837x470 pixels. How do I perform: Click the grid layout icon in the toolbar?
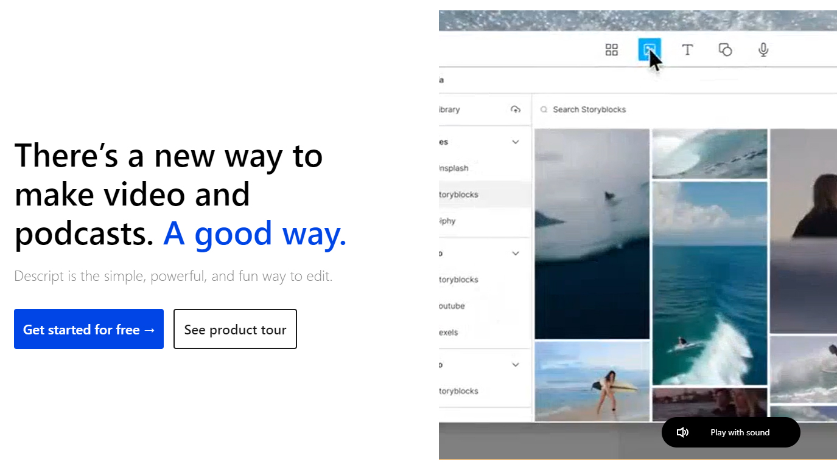click(x=612, y=50)
